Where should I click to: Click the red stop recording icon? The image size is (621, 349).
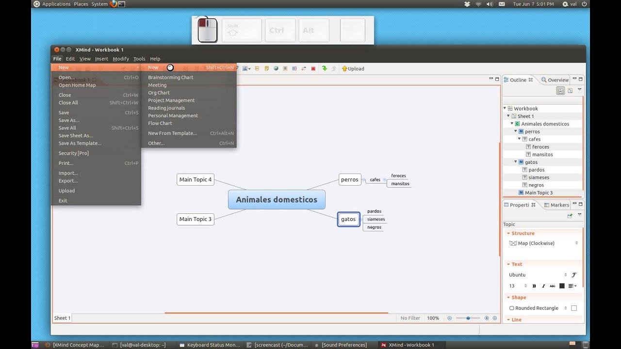[x=313, y=68]
